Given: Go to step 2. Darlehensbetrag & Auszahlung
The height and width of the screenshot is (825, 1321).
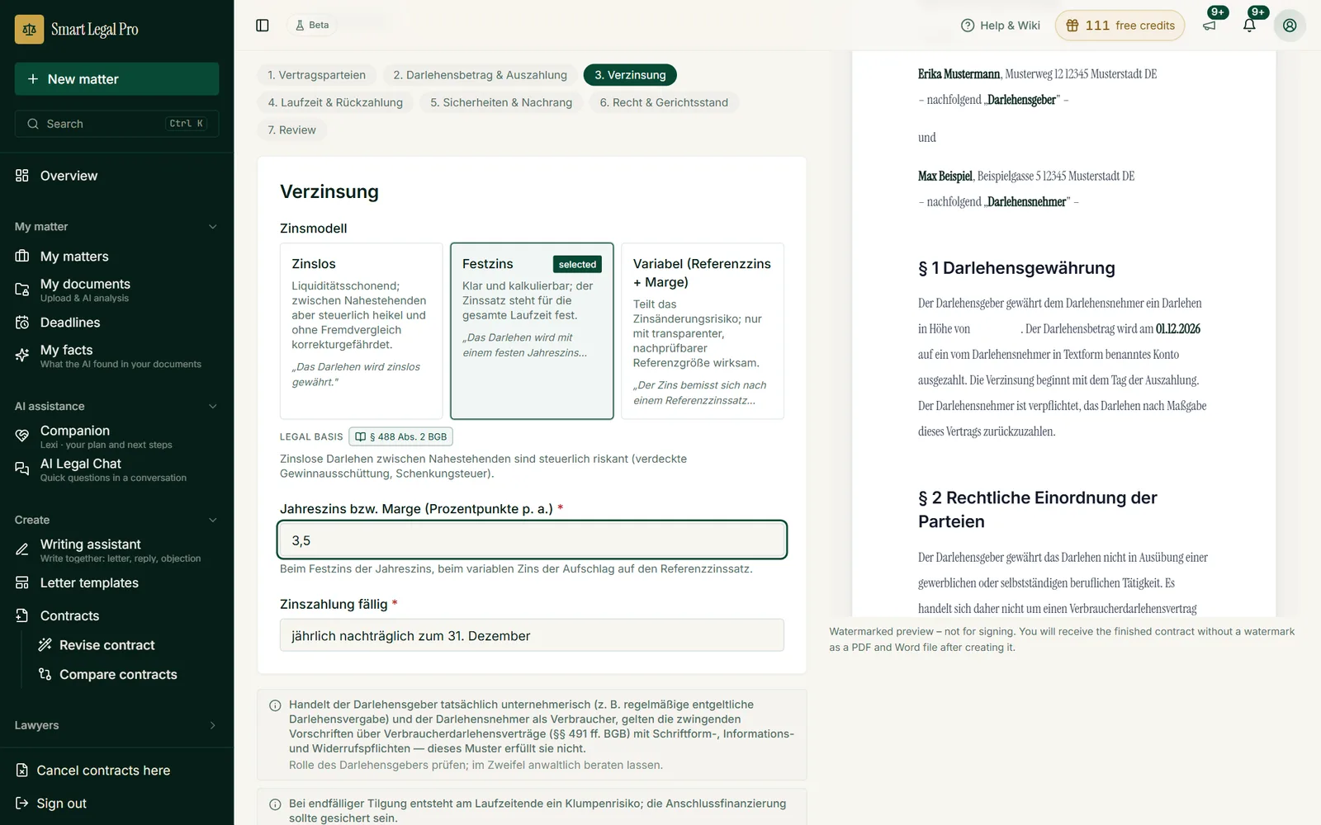Looking at the screenshot, I should tap(481, 75).
